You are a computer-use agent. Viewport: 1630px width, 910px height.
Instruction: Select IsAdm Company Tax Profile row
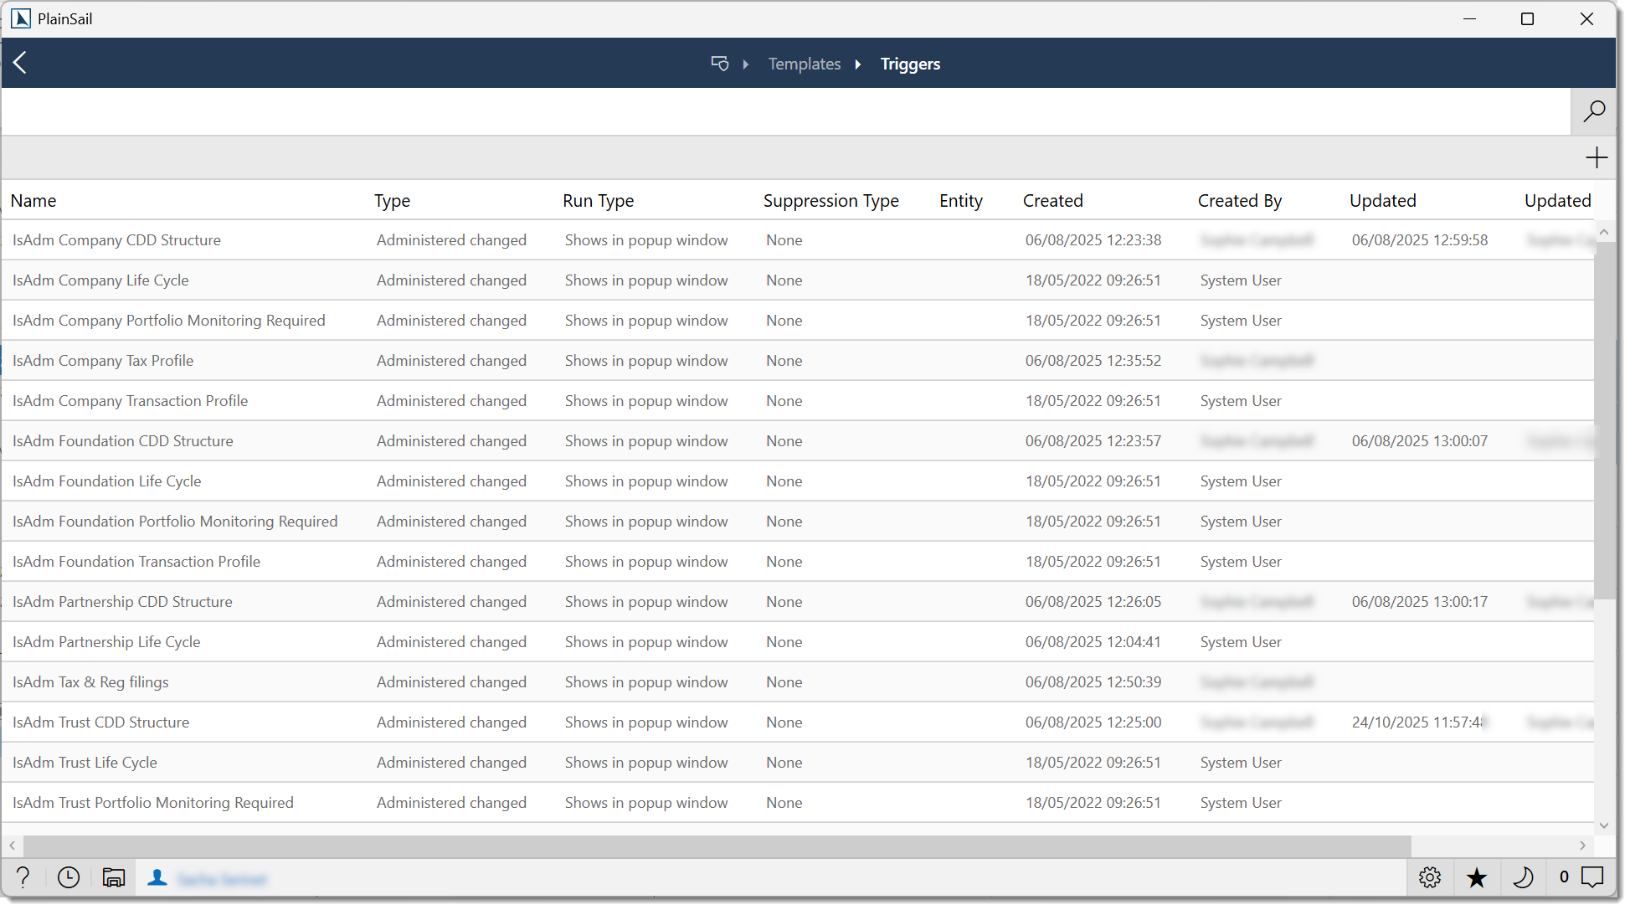(x=103, y=361)
